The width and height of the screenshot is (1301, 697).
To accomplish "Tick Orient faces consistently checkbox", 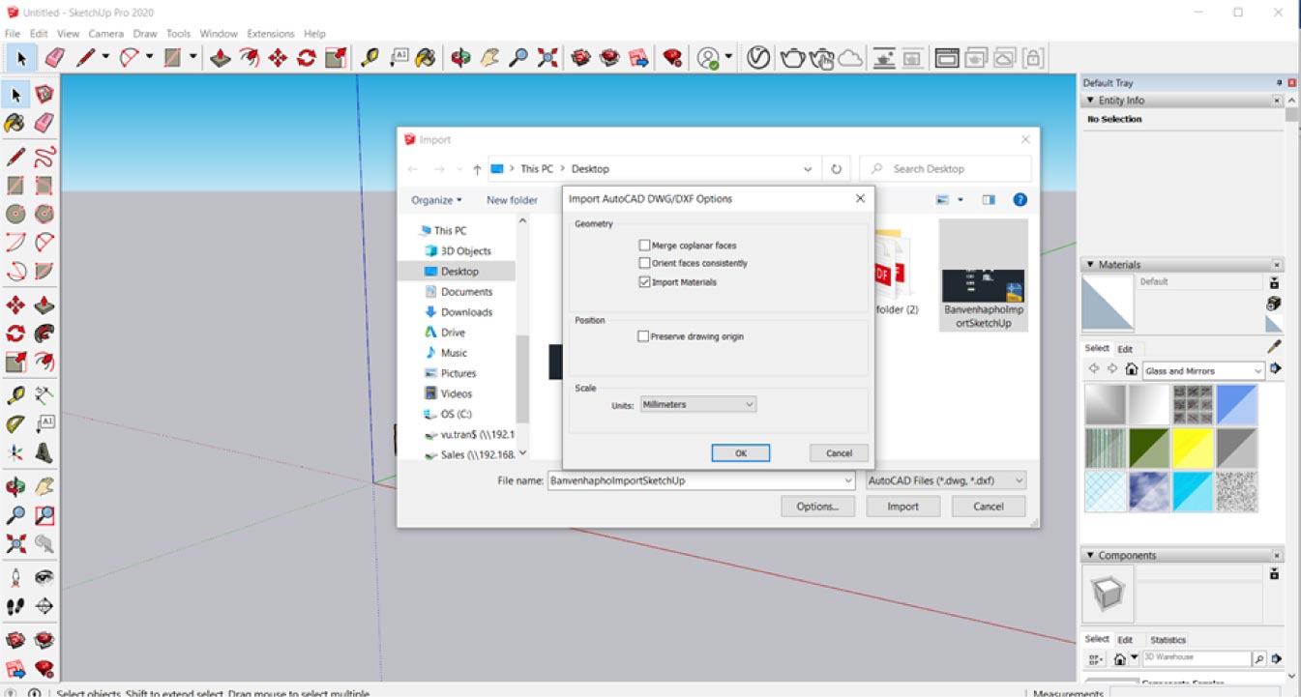I will [644, 263].
